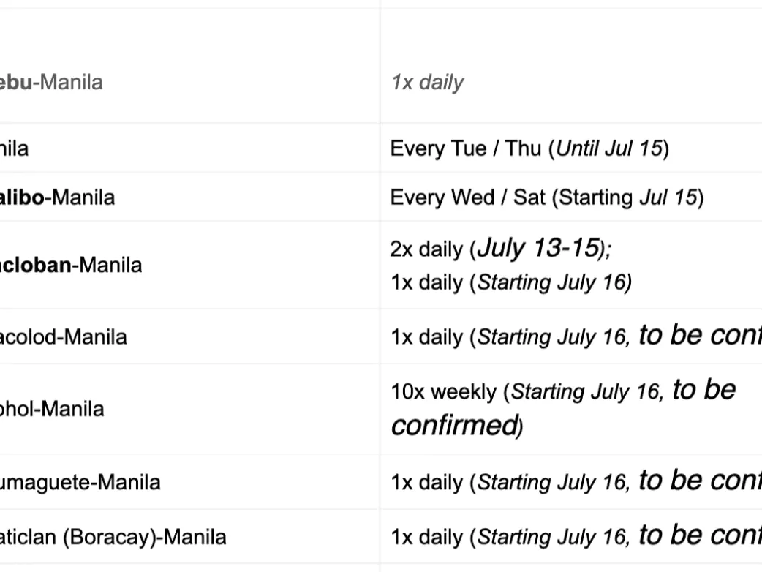Viewport: 762px width, 572px height.
Task: Select the Caticlan (Boracay)-Manila route cell
Action: pos(113,538)
